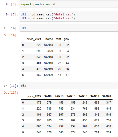The image size is (118, 137).
Task: Select value 743 in df2 table
Action: tap(61, 109)
